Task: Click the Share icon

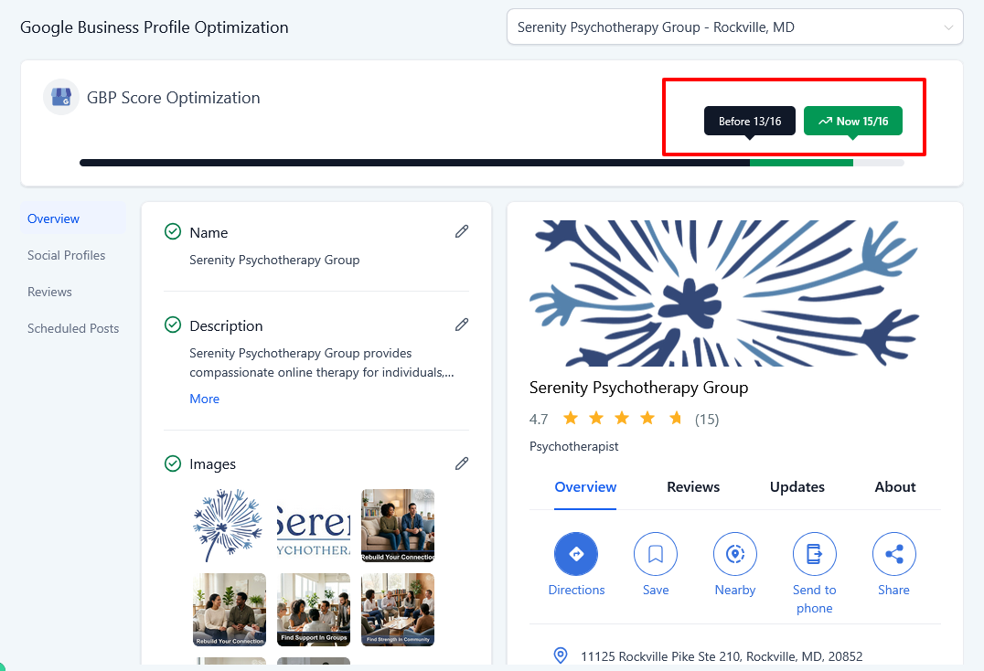Action: [x=894, y=554]
